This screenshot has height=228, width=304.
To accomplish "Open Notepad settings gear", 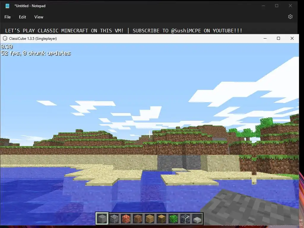I will click(290, 17).
